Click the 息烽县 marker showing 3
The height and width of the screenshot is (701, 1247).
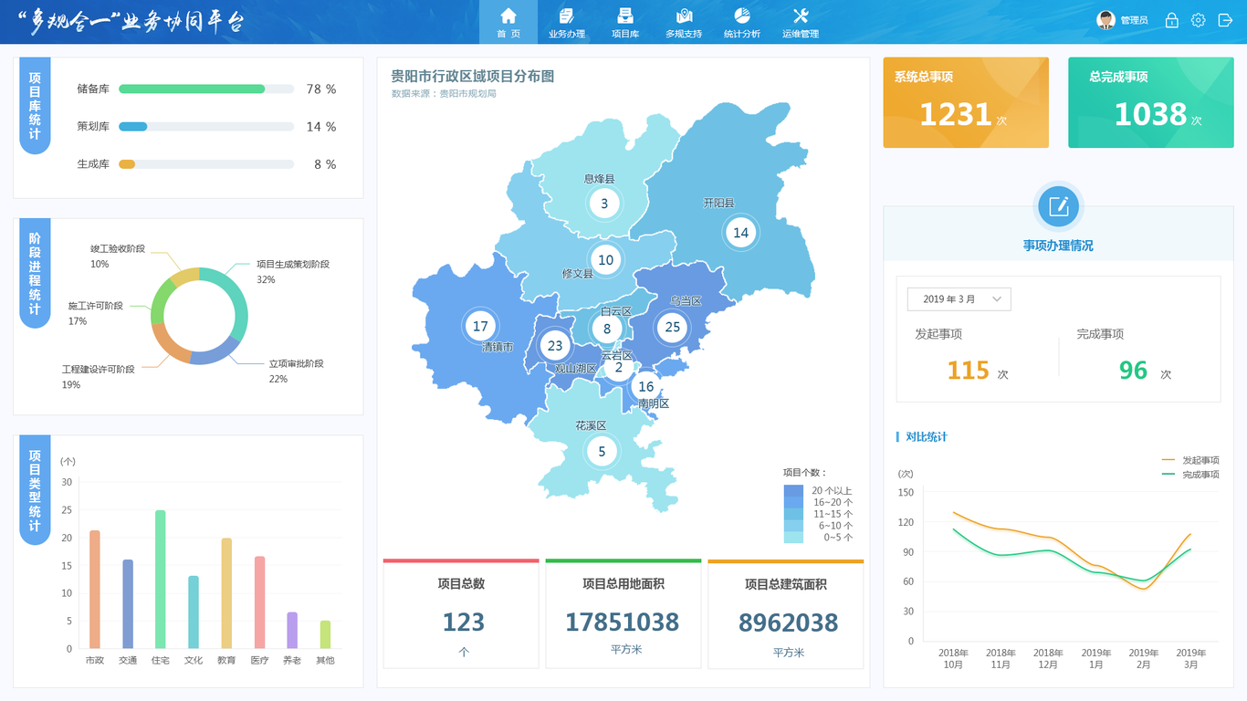[x=603, y=204]
